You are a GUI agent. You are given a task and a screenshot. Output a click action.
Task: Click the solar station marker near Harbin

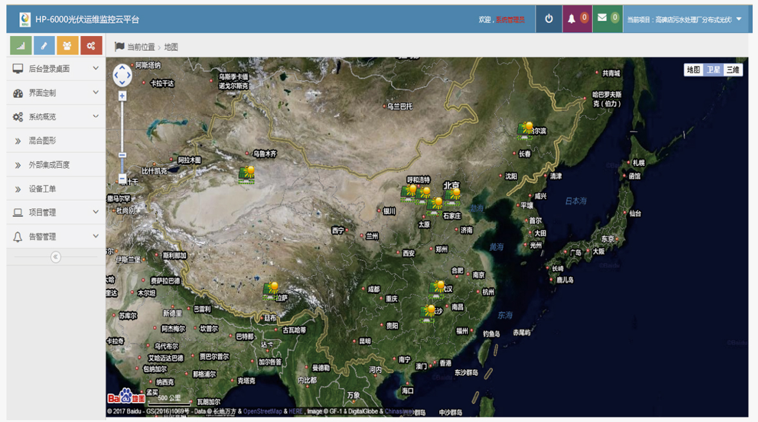pos(526,129)
